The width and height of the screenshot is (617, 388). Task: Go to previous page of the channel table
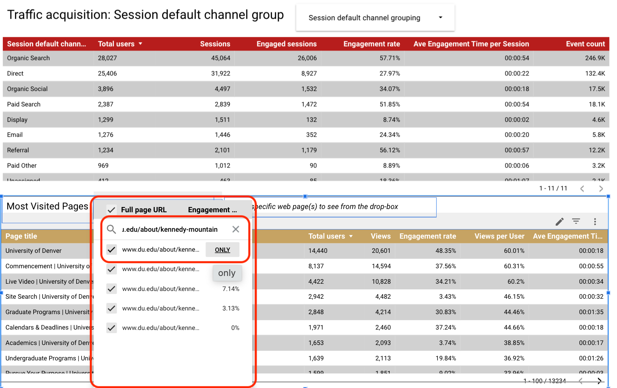click(x=582, y=188)
